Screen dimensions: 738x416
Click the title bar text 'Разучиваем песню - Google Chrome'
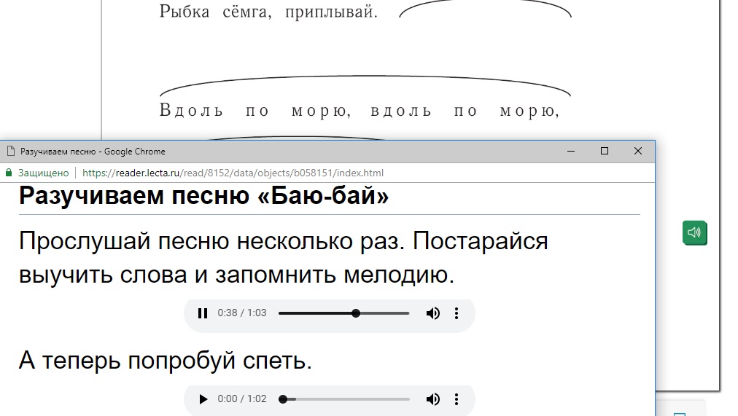tap(93, 152)
